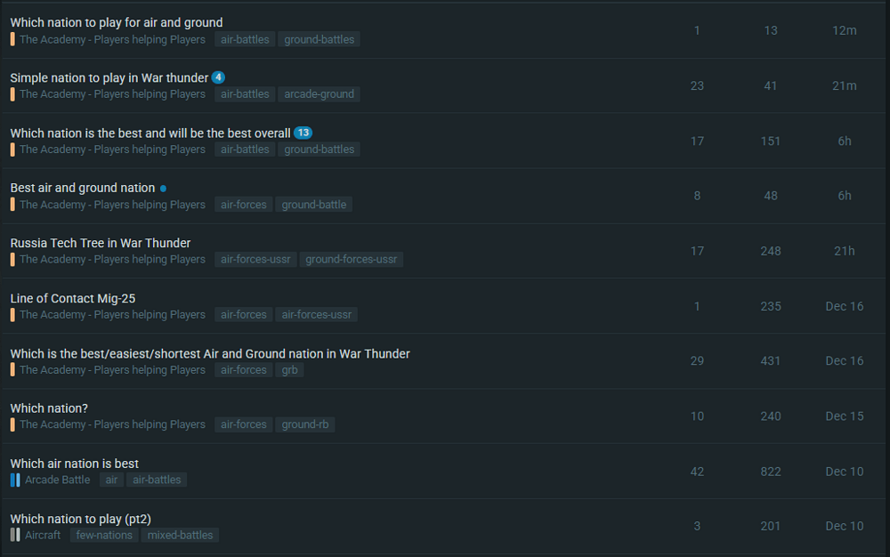Viewport: 890px width, 557px height.
Task: Select the grb tag
Action: click(x=289, y=370)
